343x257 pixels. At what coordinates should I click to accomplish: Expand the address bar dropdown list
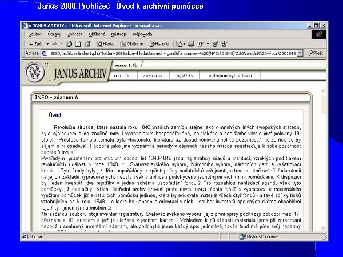click(x=300, y=53)
